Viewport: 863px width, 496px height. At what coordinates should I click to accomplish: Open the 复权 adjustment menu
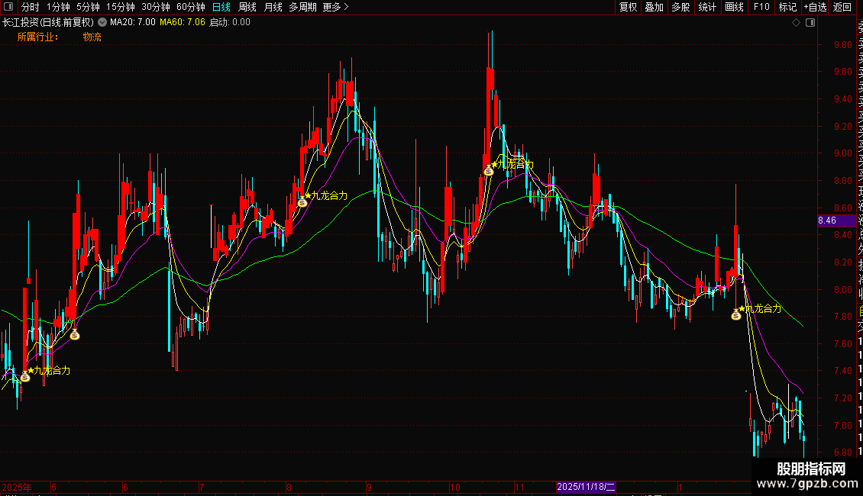(628, 7)
